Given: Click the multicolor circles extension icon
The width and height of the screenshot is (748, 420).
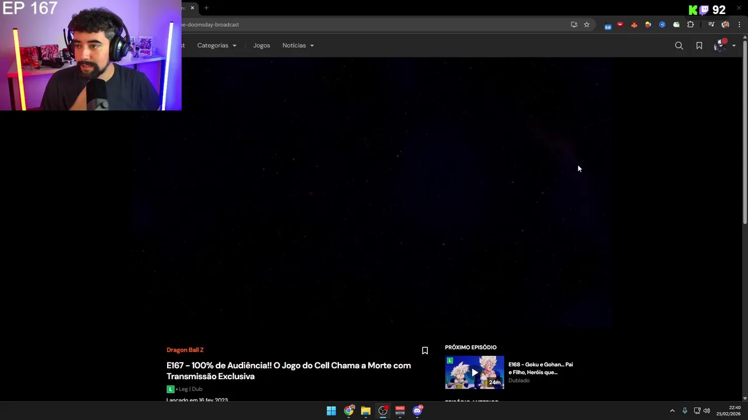Looking at the screenshot, I should pos(648,24).
